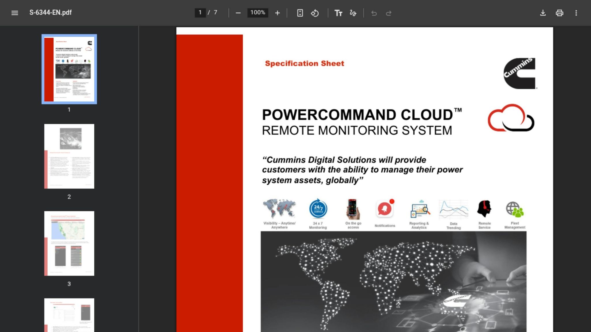Select the draw annotation tool
The height and width of the screenshot is (332, 591).
point(353,13)
